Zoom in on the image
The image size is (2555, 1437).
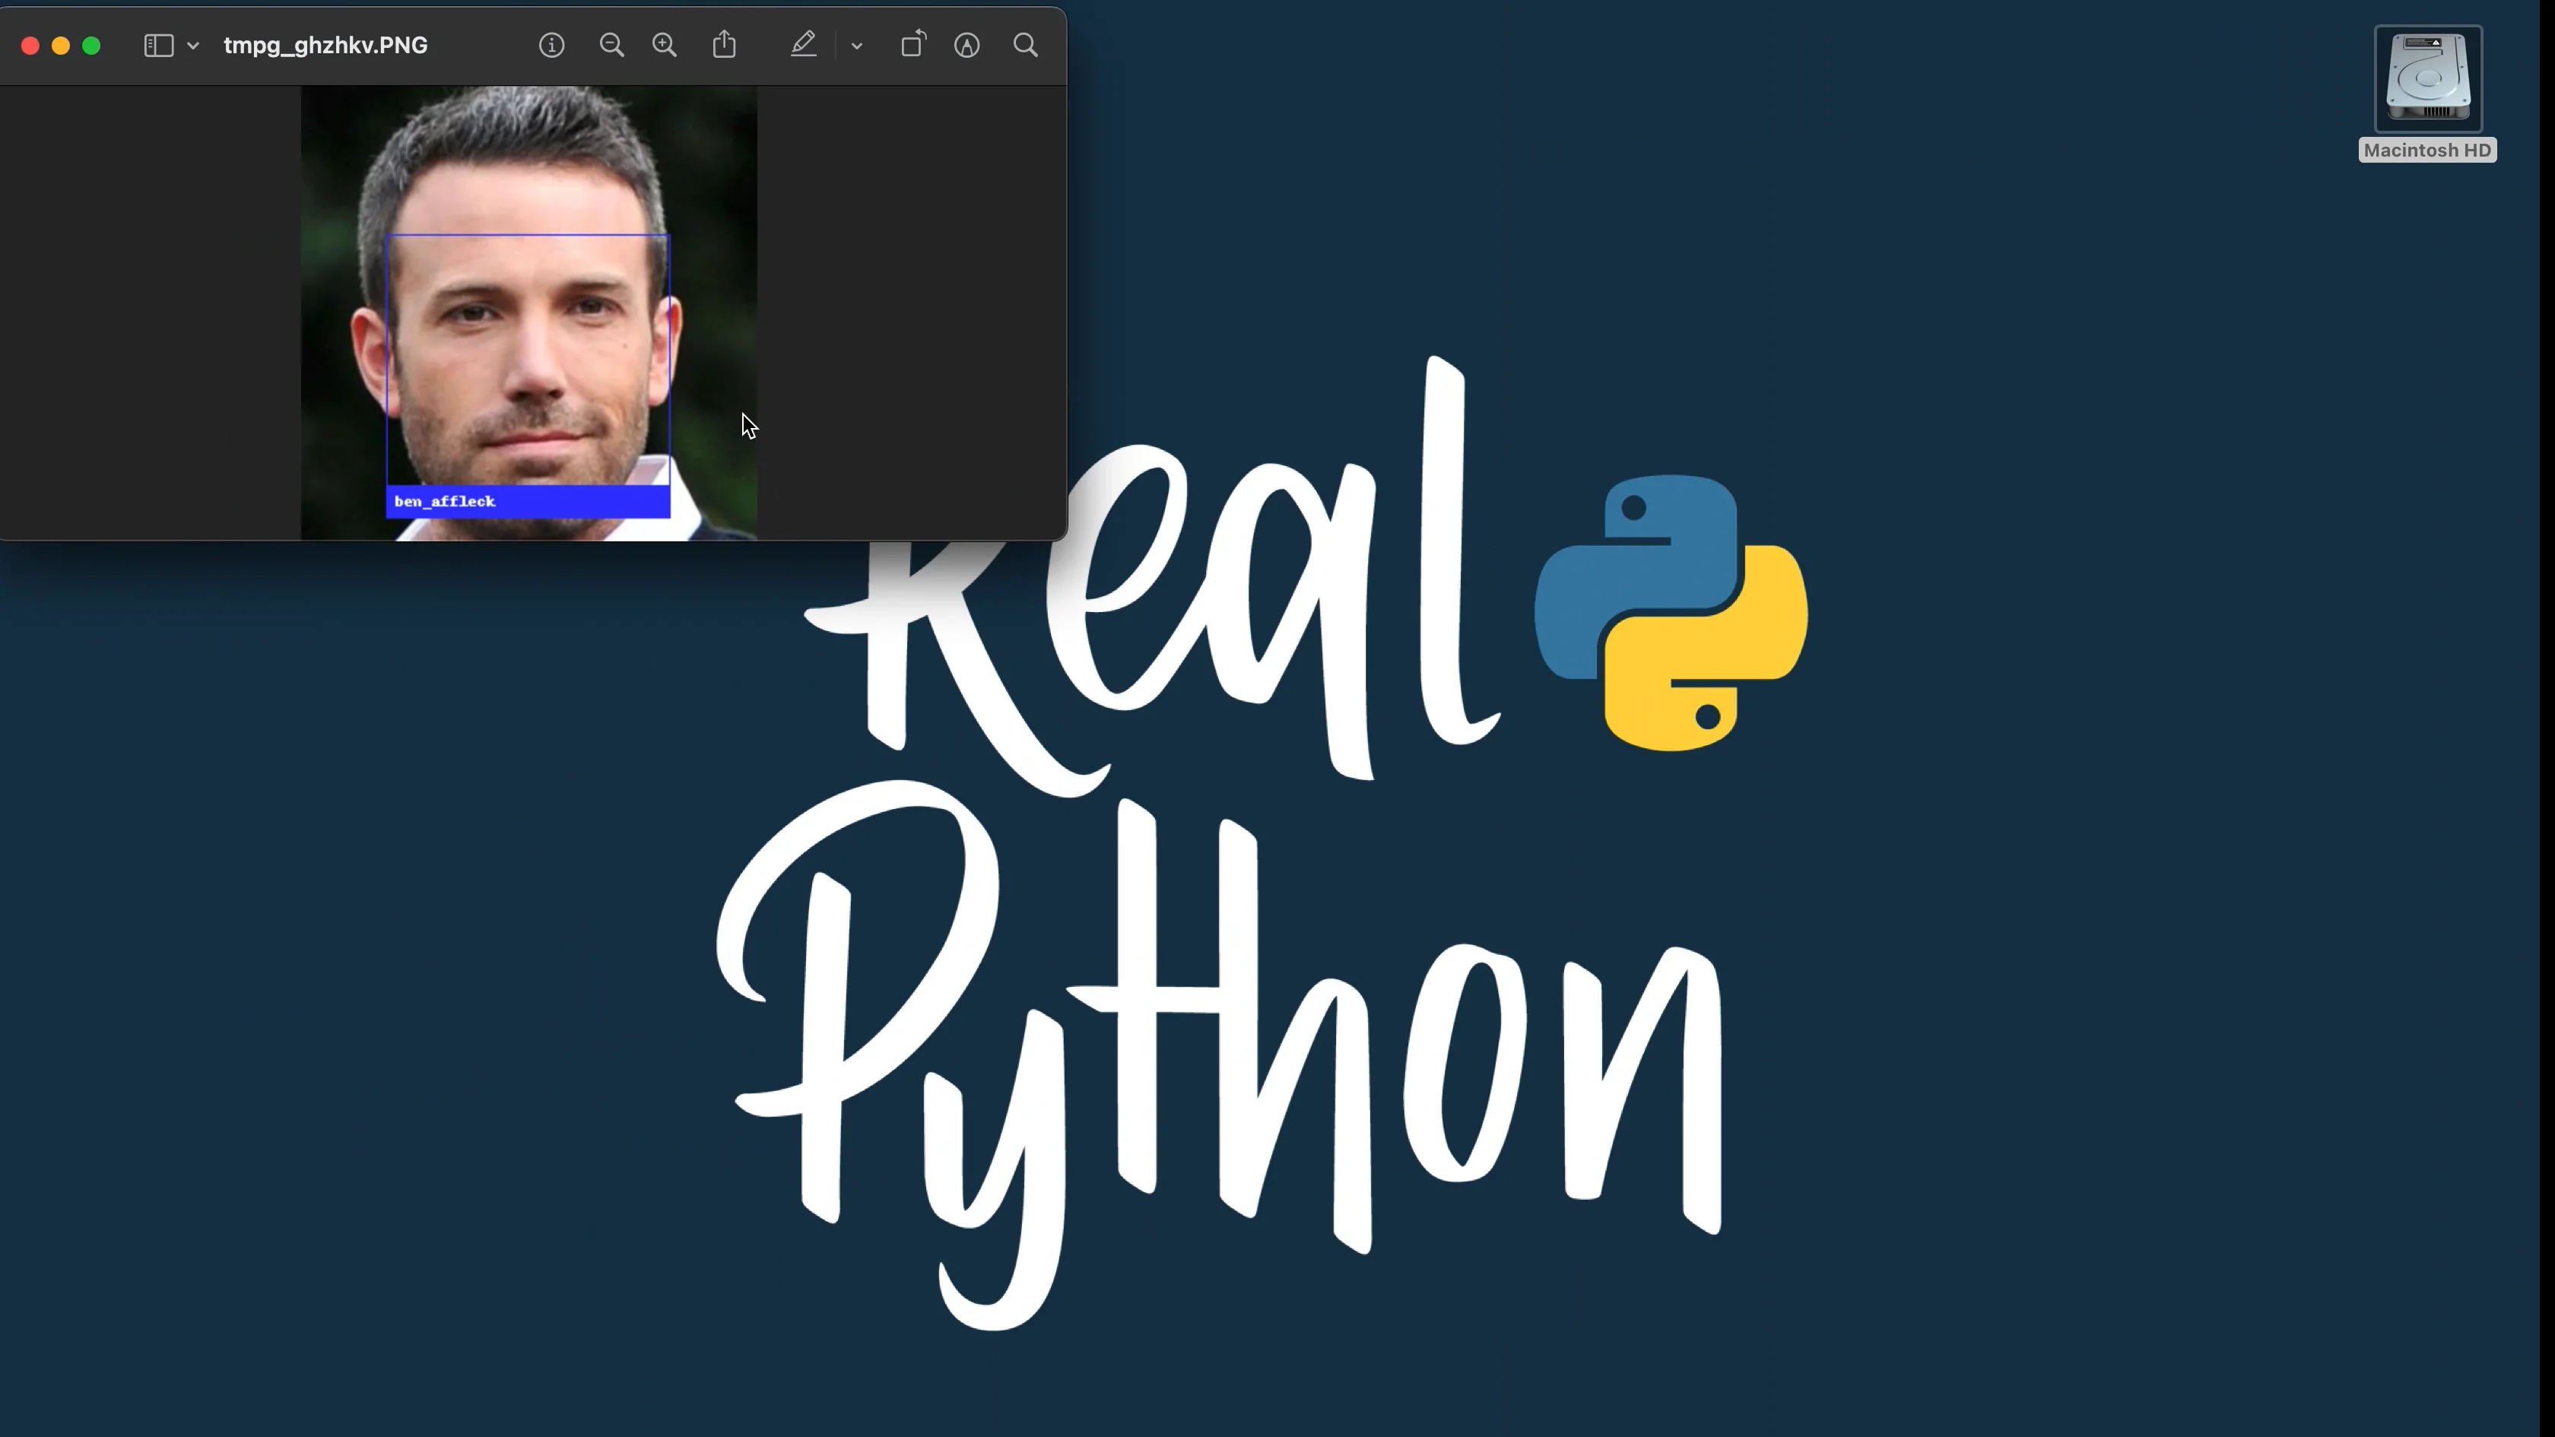click(665, 46)
